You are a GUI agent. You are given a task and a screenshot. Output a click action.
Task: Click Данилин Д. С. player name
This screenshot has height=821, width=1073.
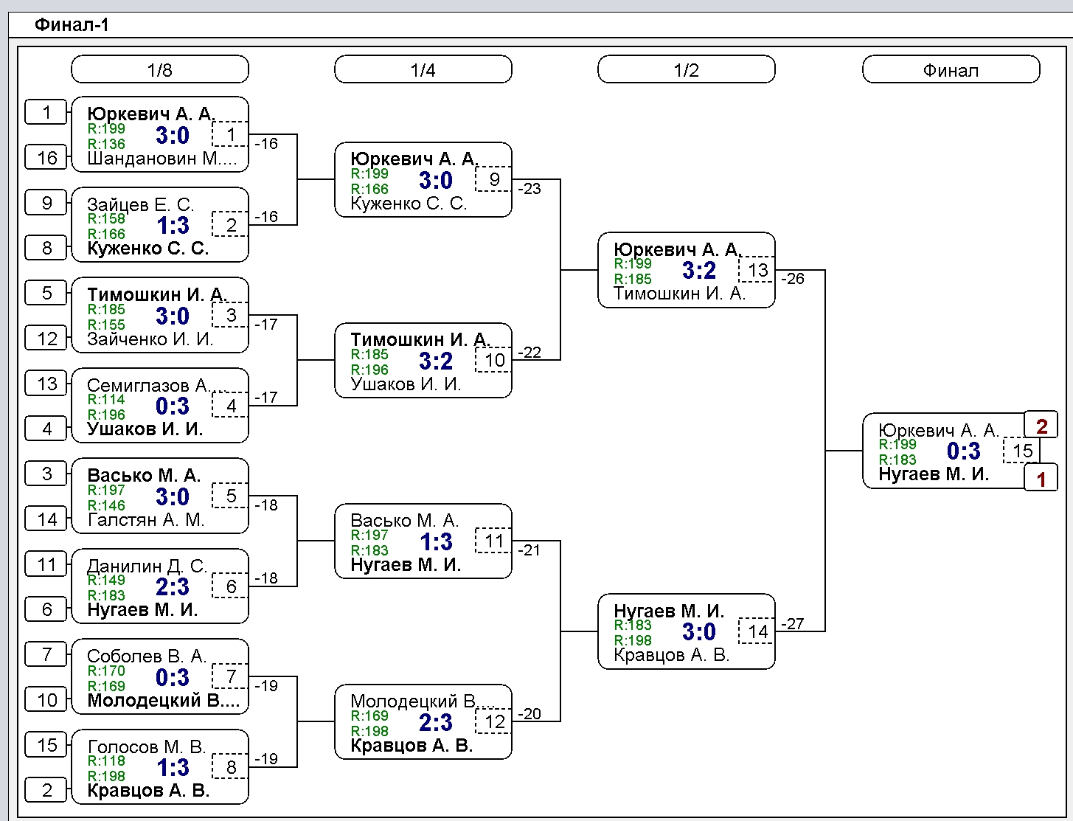pyautogui.click(x=147, y=566)
